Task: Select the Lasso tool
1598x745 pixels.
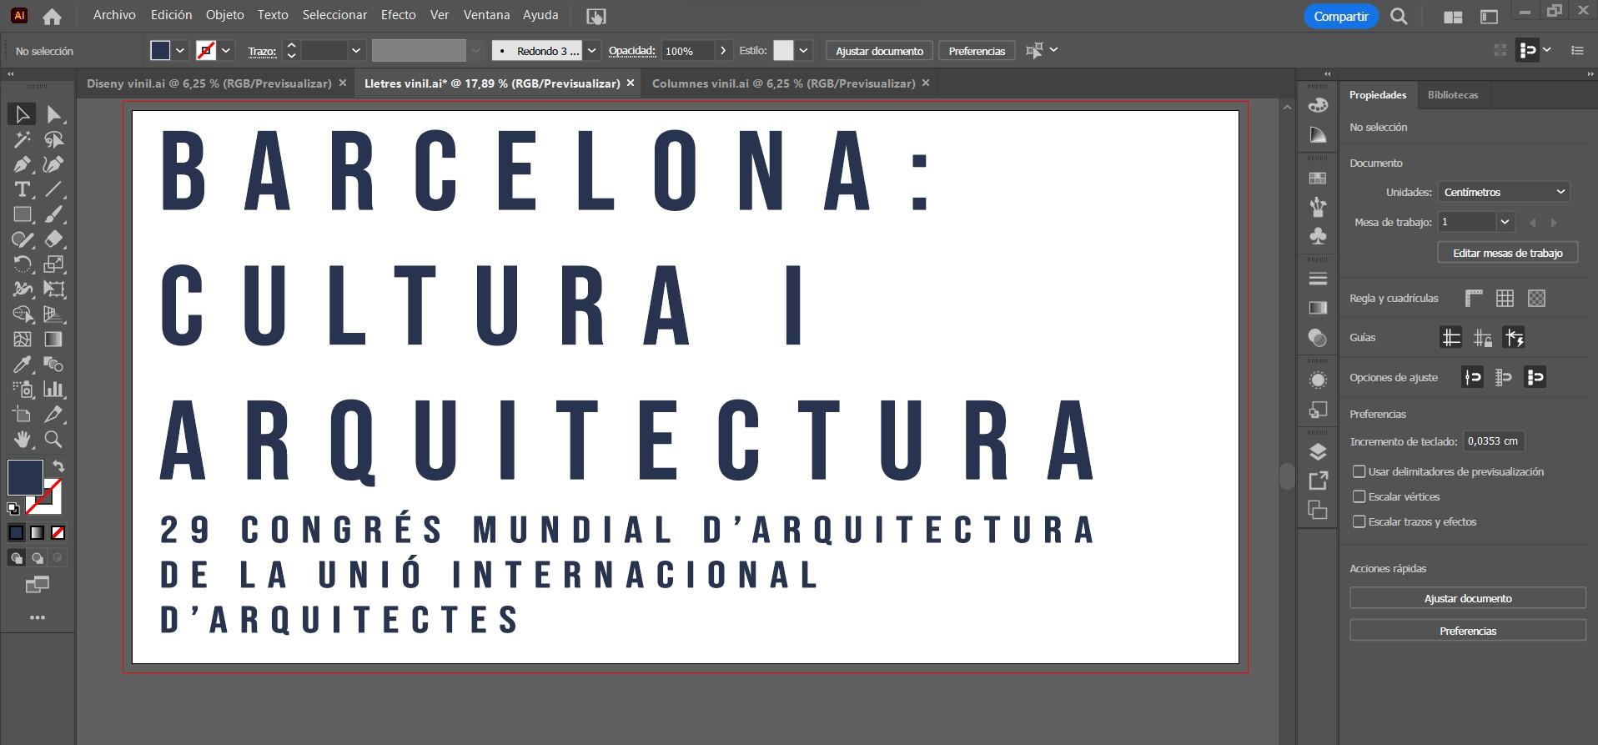Action: [x=54, y=139]
